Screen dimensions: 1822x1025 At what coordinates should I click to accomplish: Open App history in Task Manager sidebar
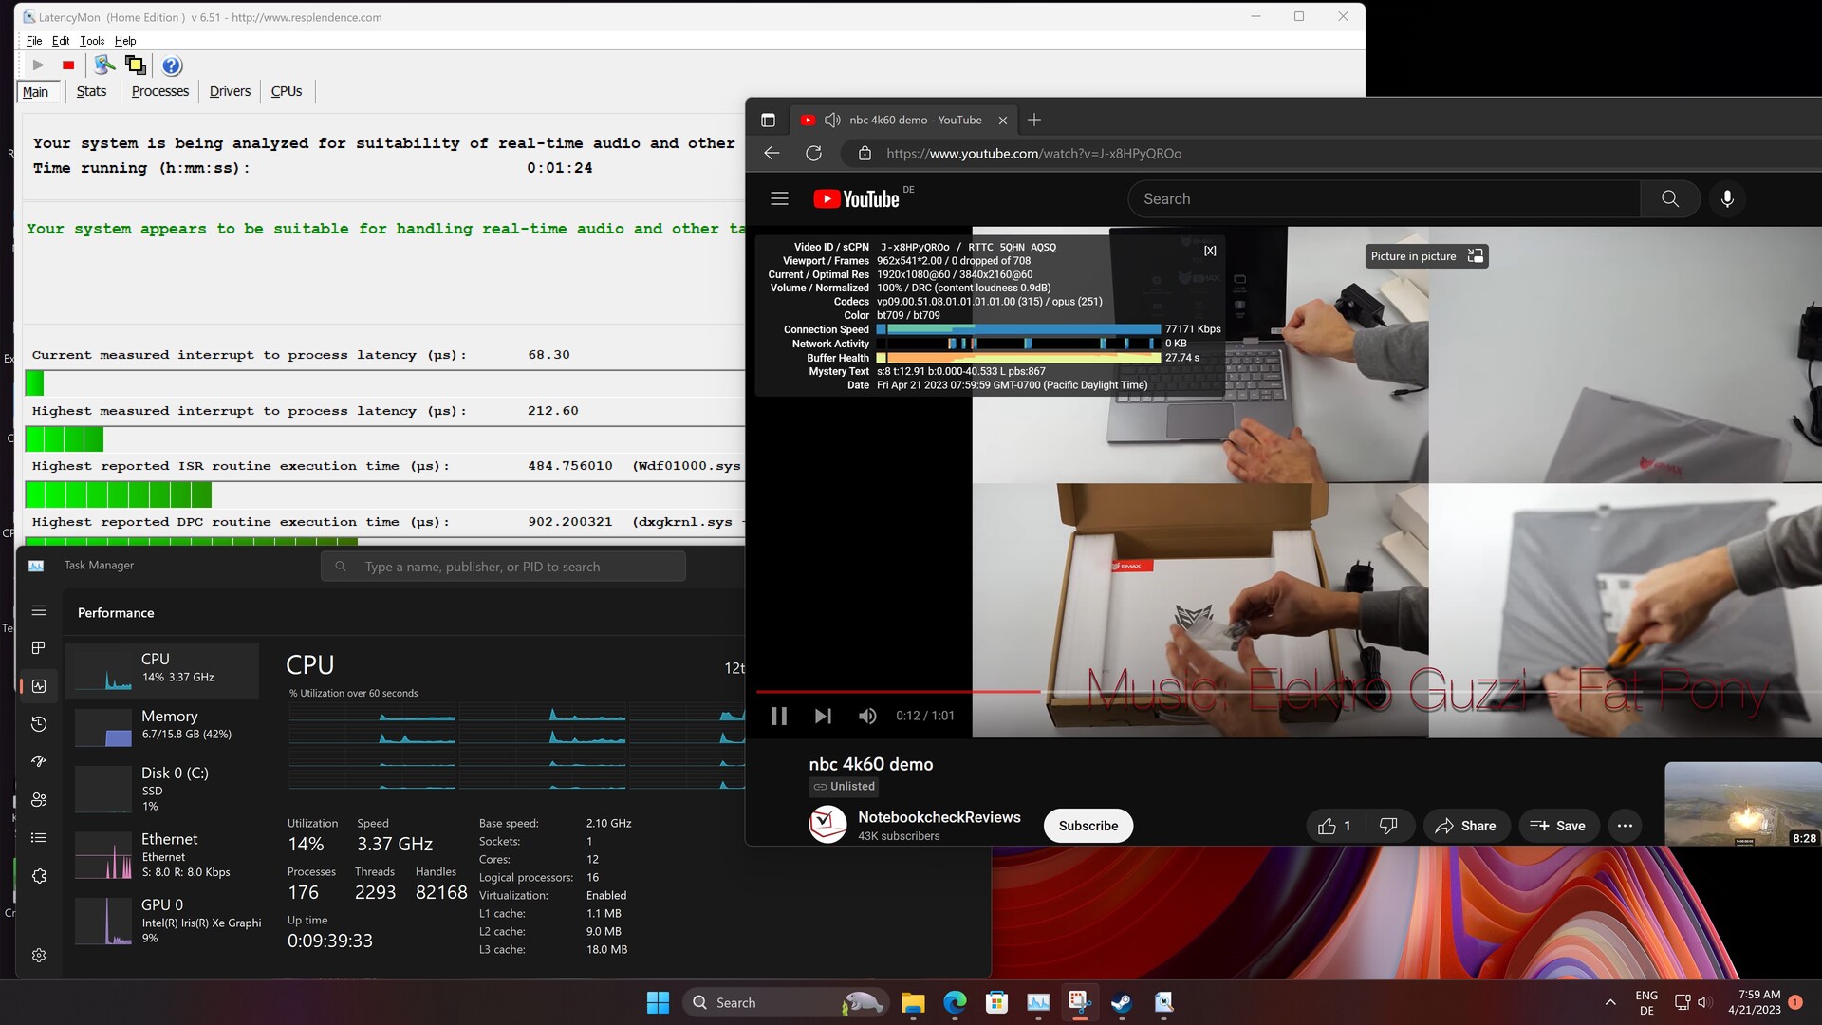pos(39,724)
